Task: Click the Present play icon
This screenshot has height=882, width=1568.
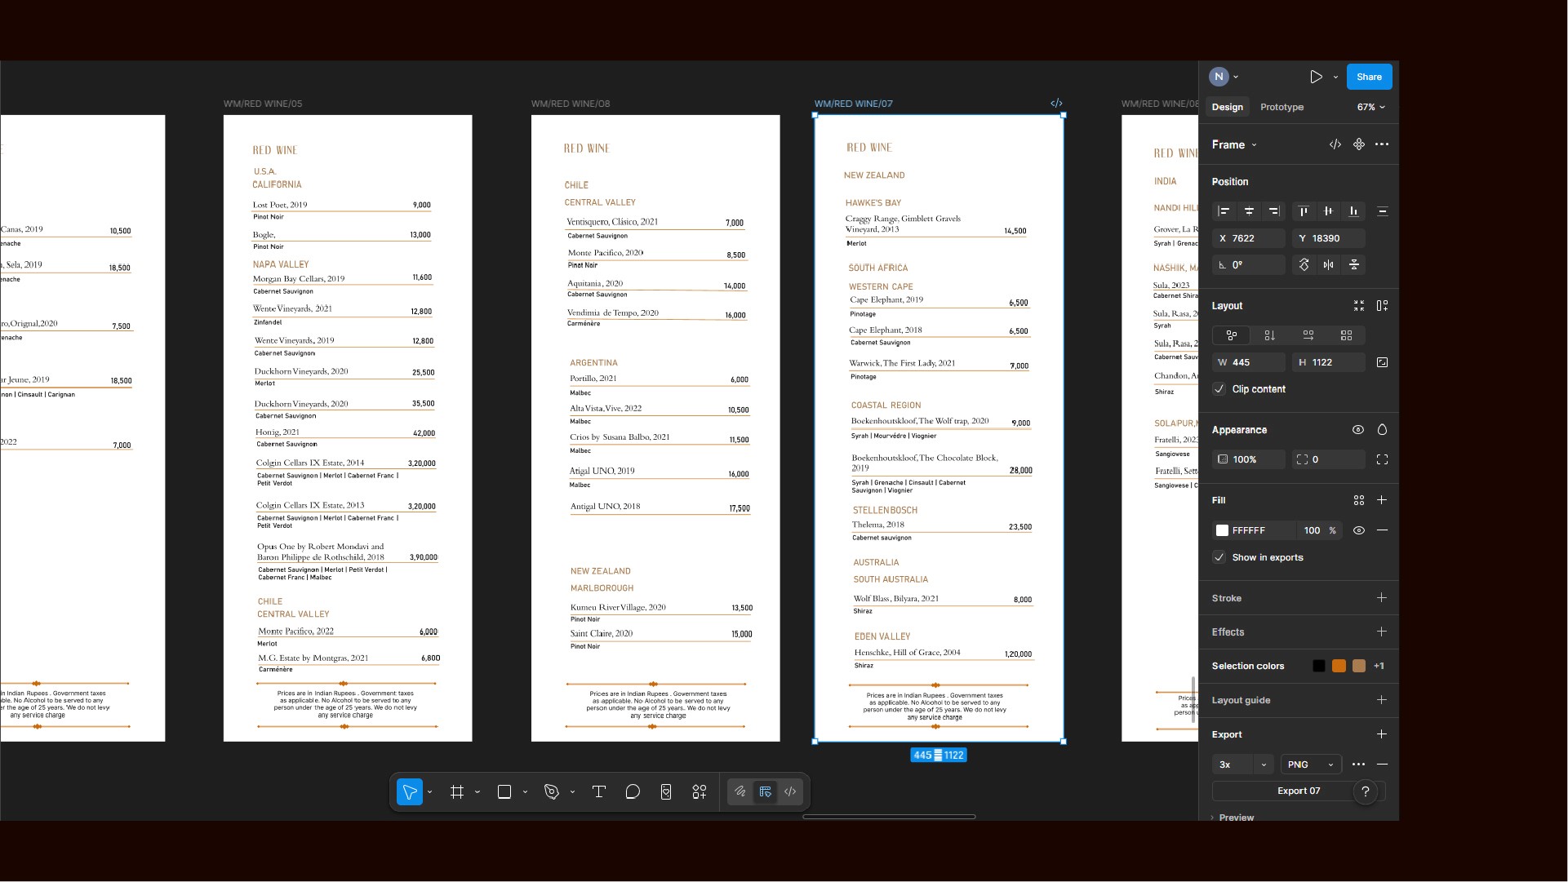Action: tap(1316, 77)
